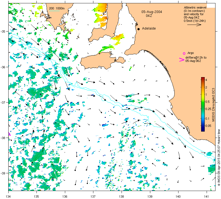221x199 pixels.
Task: Click the 'Altimetric sealevel' legend heading
Action: 195,7
